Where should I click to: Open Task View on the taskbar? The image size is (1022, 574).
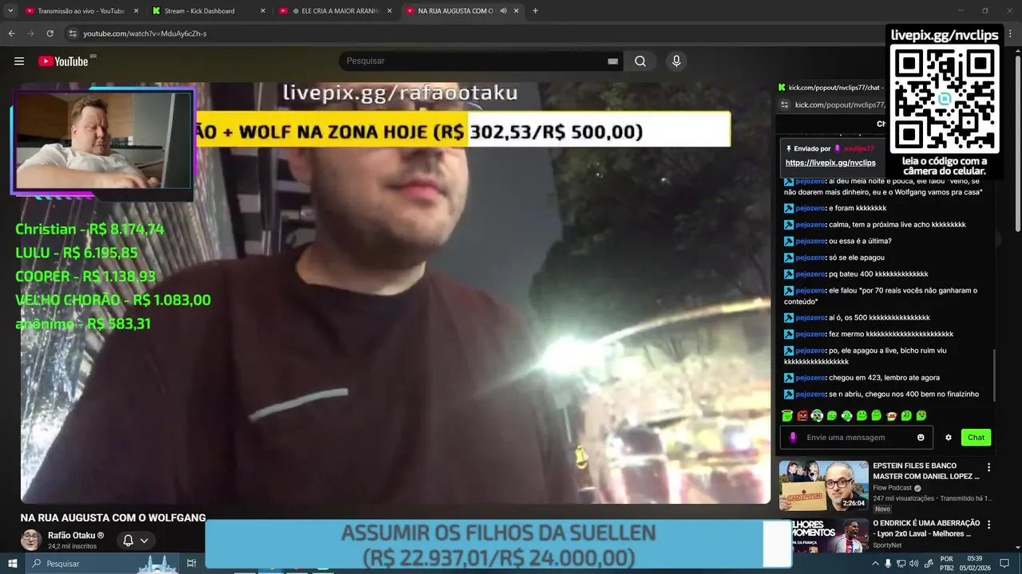point(192,564)
